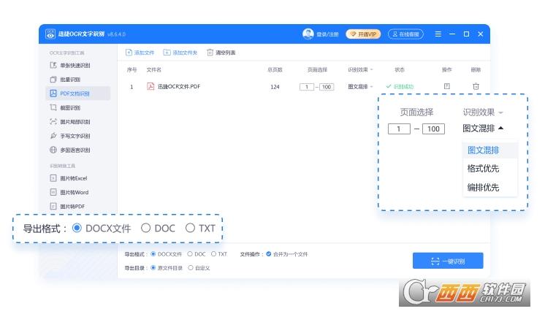Click the 一键识别 button
The width and height of the screenshot is (545, 314).
pos(448,261)
